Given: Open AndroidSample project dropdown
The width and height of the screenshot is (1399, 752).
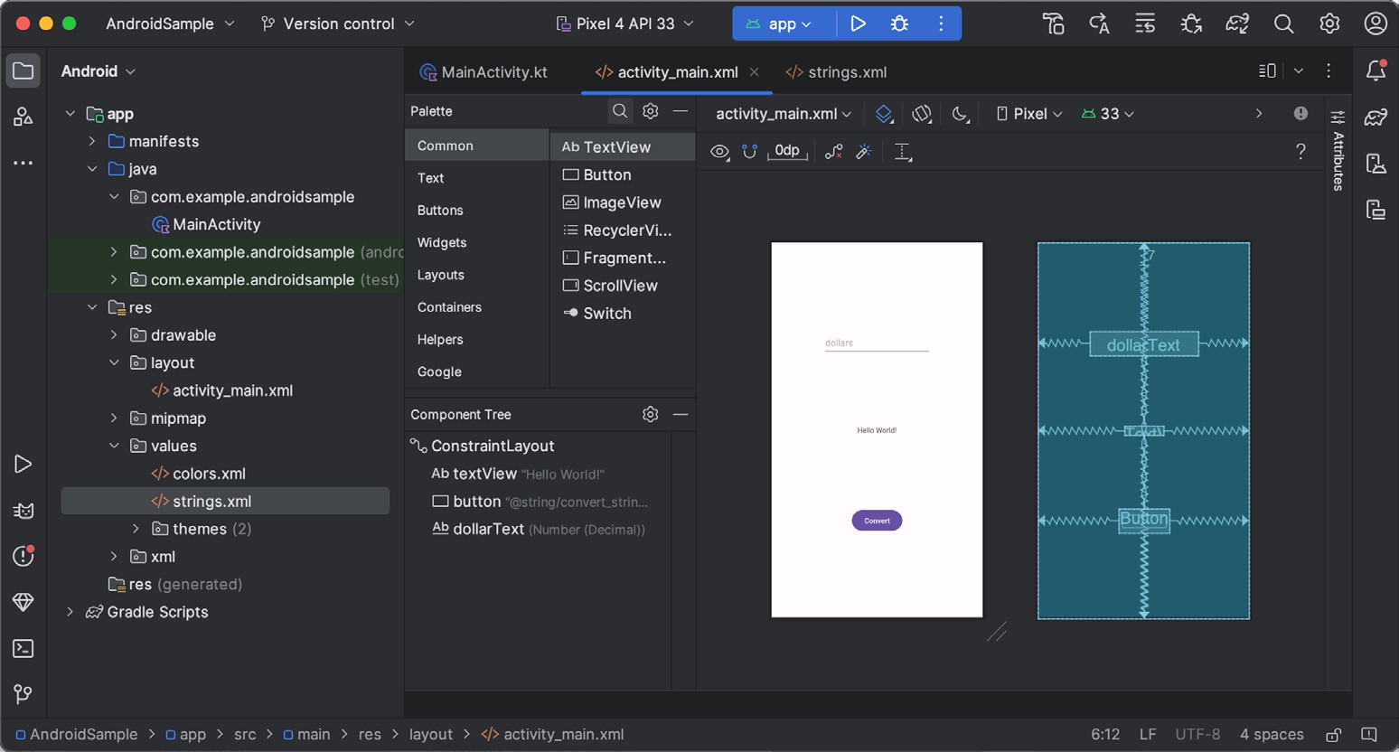Looking at the screenshot, I should coord(170,23).
